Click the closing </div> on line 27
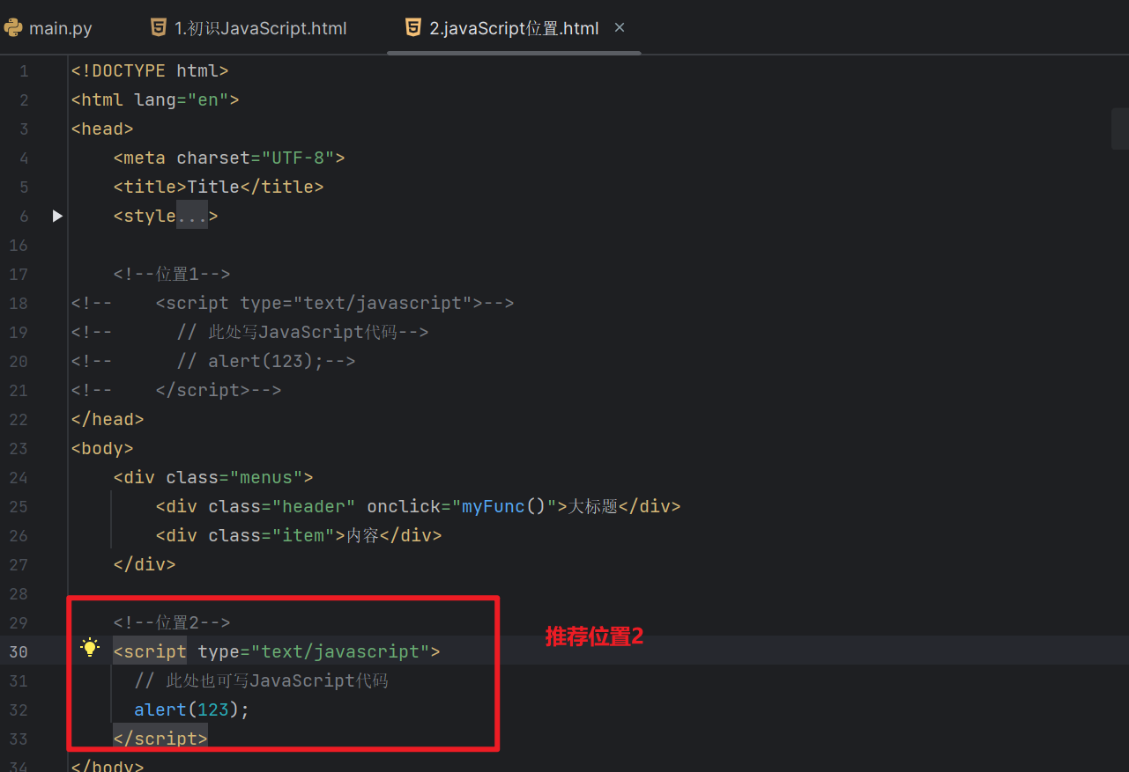The image size is (1129, 772). [145, 564]
